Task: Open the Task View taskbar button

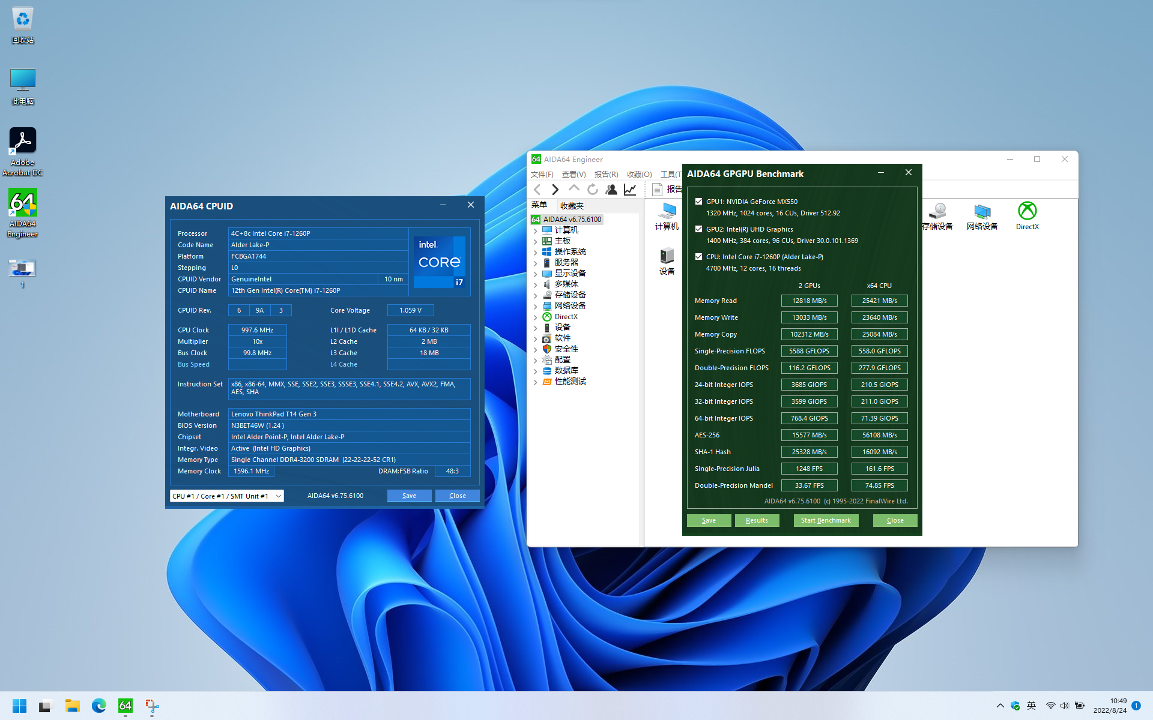Action: (x=46, y=706)
